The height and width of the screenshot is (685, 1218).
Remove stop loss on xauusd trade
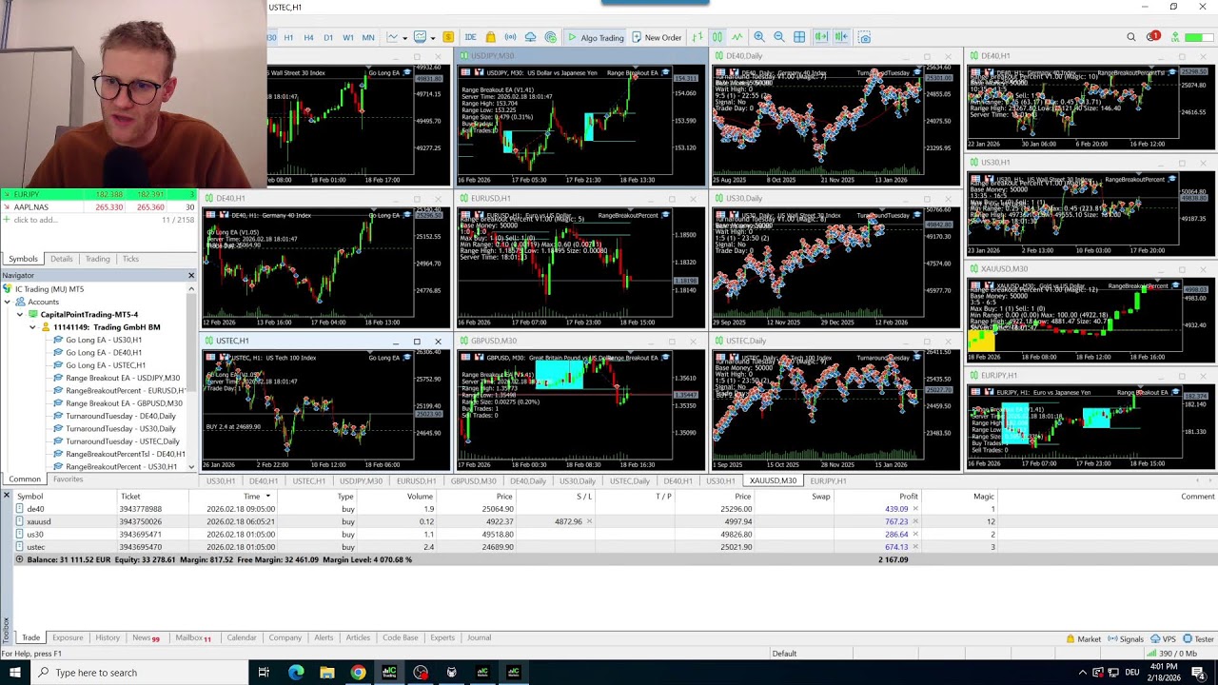coord(589,521)
